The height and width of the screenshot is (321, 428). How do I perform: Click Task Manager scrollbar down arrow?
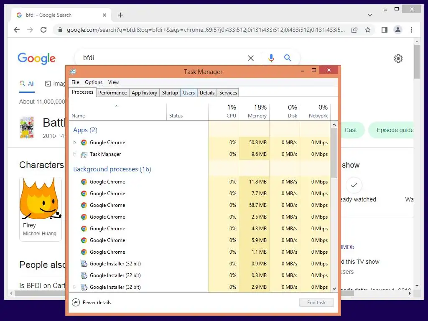point(334,288)
